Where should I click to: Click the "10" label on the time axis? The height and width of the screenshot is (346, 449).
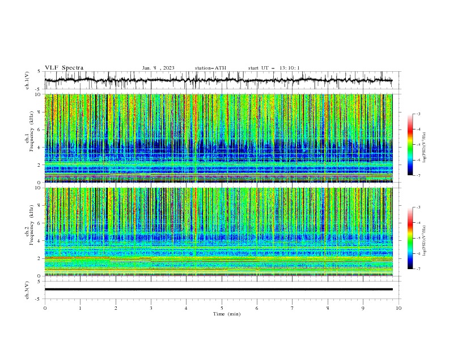[399, 308]
